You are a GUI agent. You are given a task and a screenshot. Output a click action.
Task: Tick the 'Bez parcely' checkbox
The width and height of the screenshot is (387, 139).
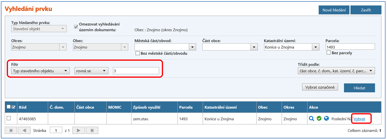[x=328, y=53]
